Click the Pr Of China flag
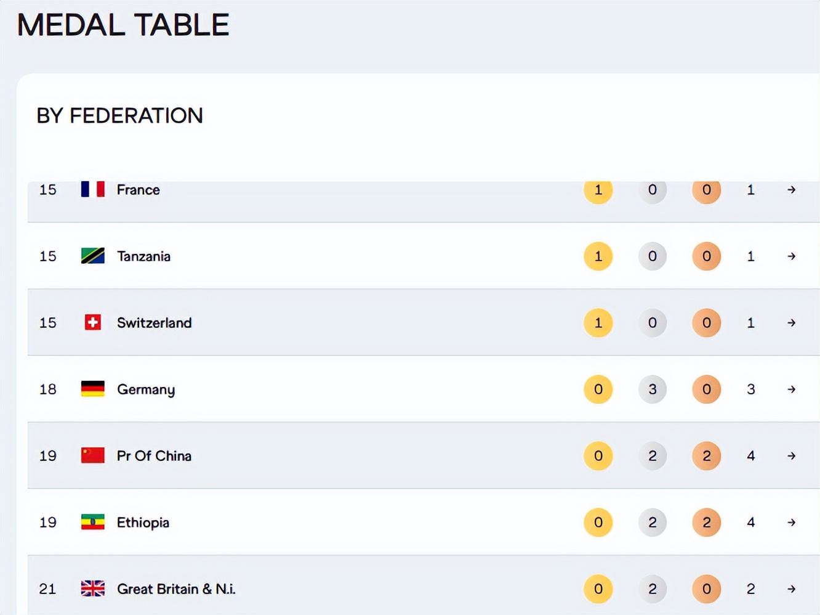The width and height of the screenshot is (820, 615). (x=93, y=455)
